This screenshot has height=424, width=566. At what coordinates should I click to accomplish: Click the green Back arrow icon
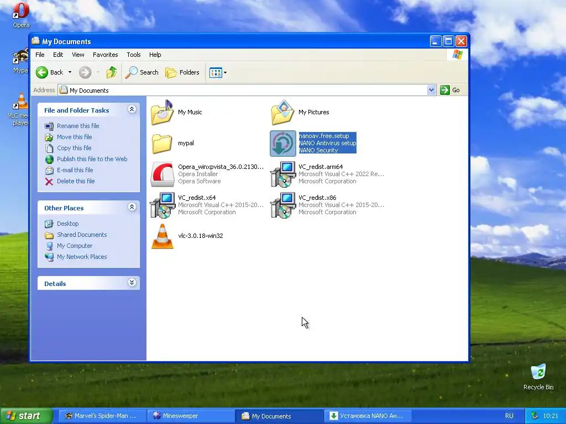(42, 72)
